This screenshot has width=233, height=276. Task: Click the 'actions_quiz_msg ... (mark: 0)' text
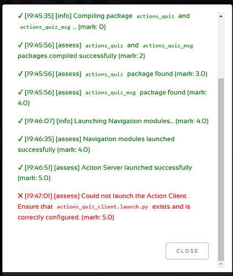[63, 27]
